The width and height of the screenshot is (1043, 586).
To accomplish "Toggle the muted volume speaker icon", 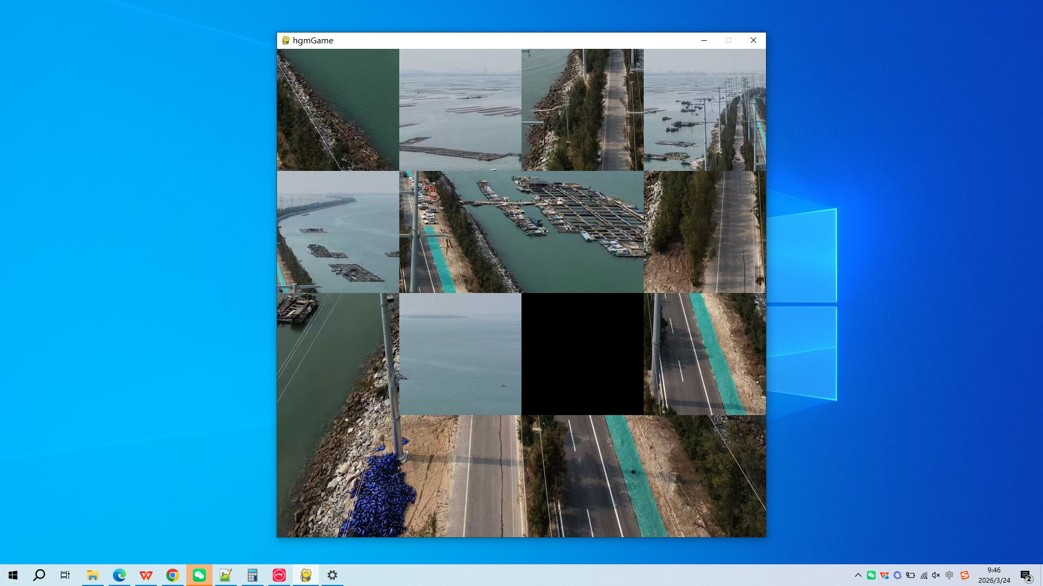I will tap(936, 575).
